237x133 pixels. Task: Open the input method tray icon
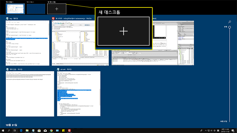218,130
